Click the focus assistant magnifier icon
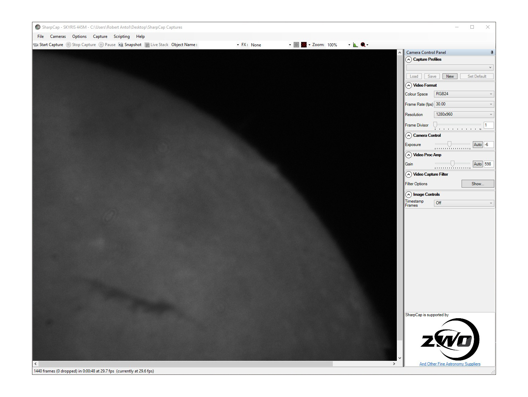The width and height of the screenshot is (528, 397). (x=363, y=45)
